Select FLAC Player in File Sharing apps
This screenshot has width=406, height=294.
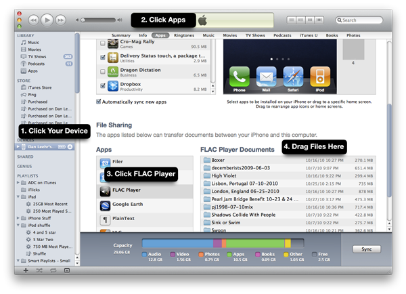145,191
